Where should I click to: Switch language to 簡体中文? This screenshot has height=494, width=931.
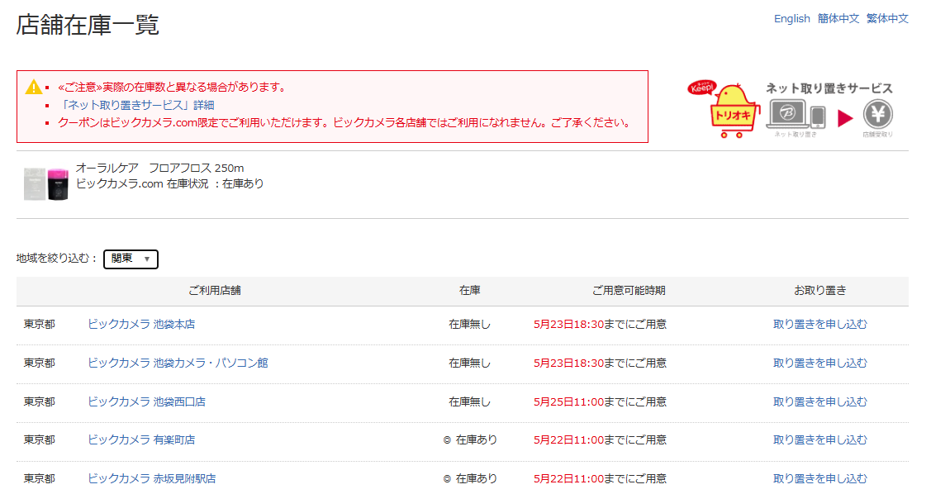[838, 18]
